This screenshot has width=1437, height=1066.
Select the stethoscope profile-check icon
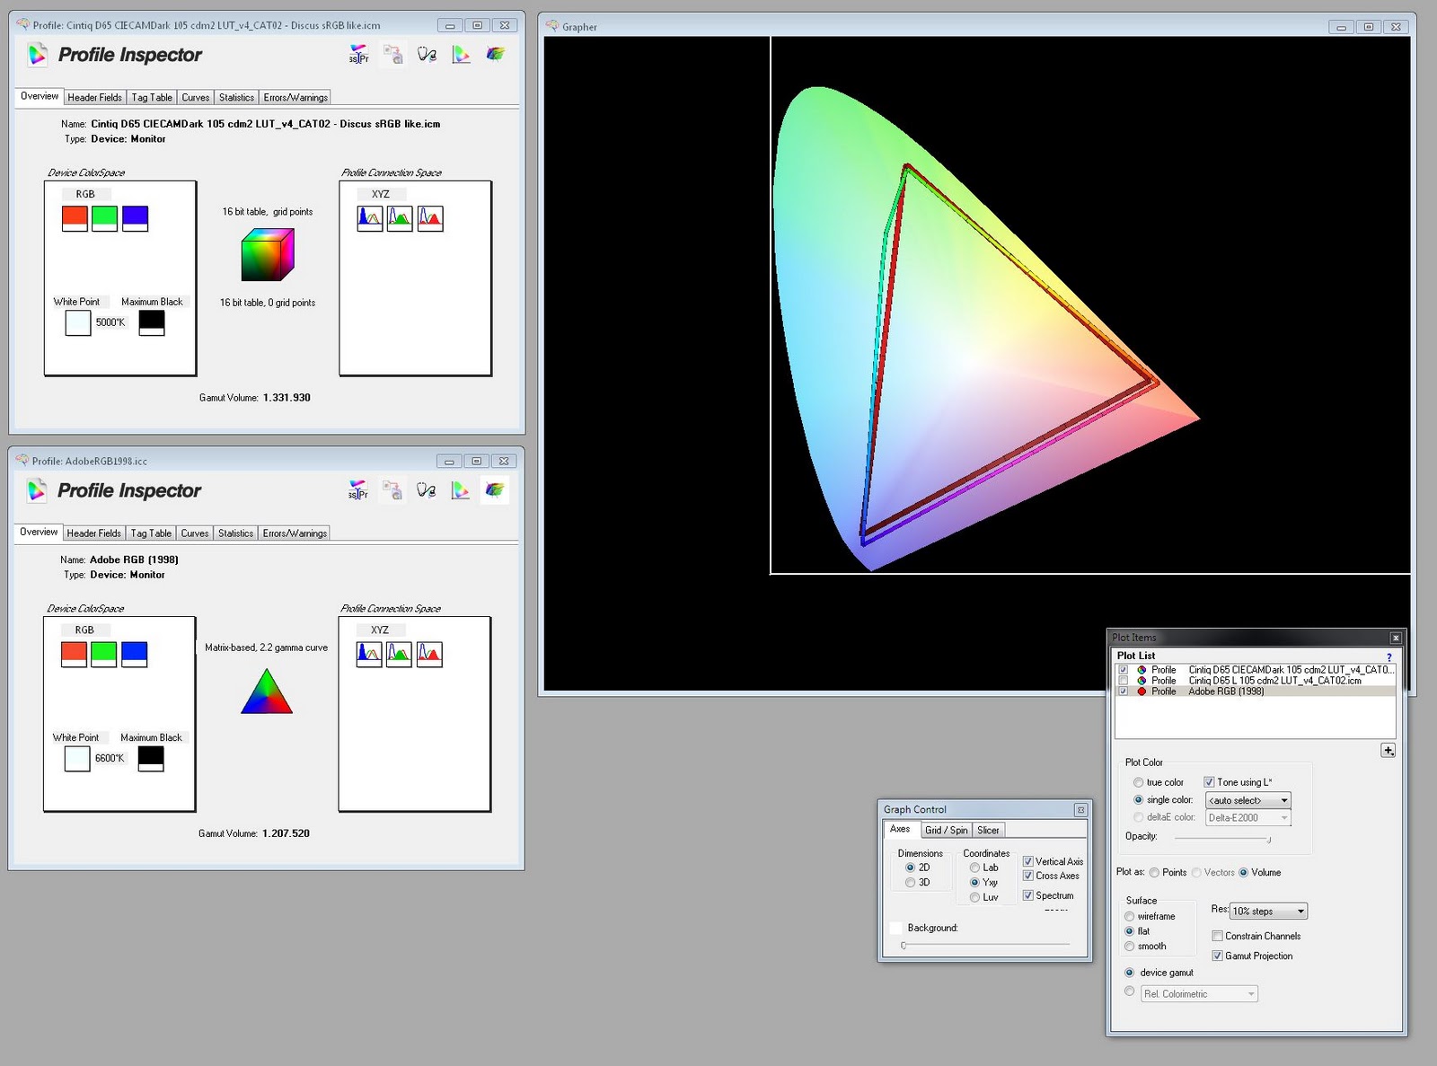click(426, 54)
